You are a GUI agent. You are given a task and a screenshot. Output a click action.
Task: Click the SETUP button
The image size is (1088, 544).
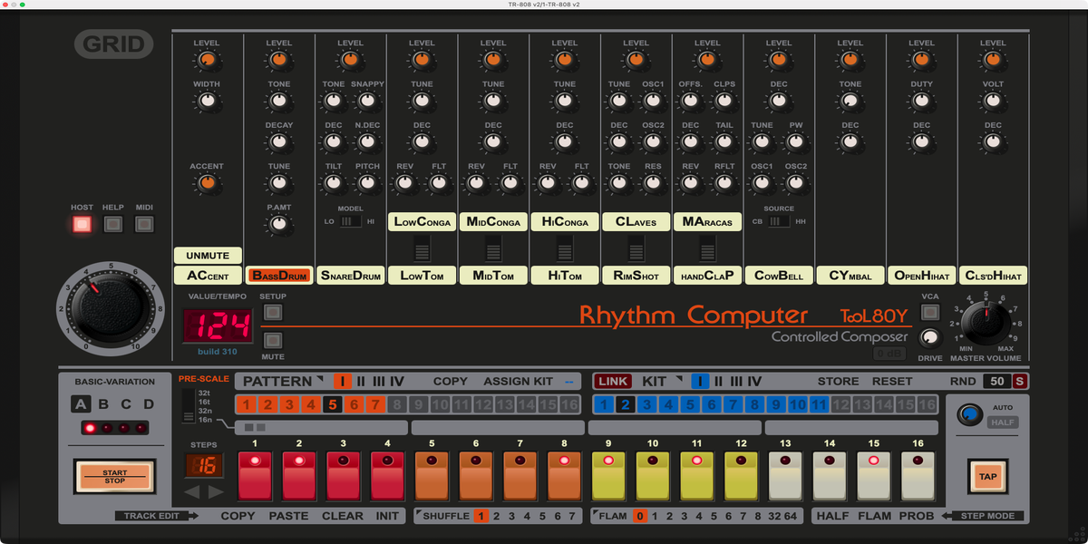pyautogui.click(x=273, y=313)
